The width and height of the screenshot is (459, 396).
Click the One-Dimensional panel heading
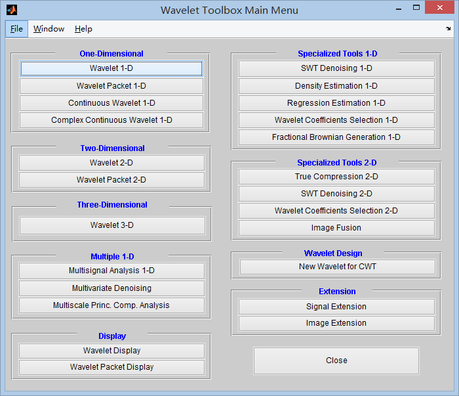111,54
